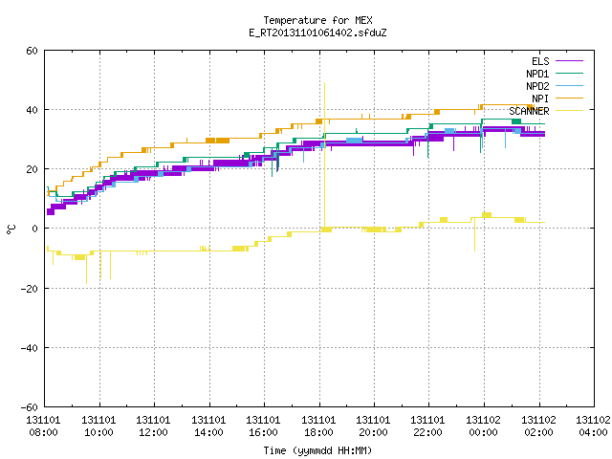612x459 pixels.
Task: Click the 131101 10:00 x-axis label
Action: (98, 426)
